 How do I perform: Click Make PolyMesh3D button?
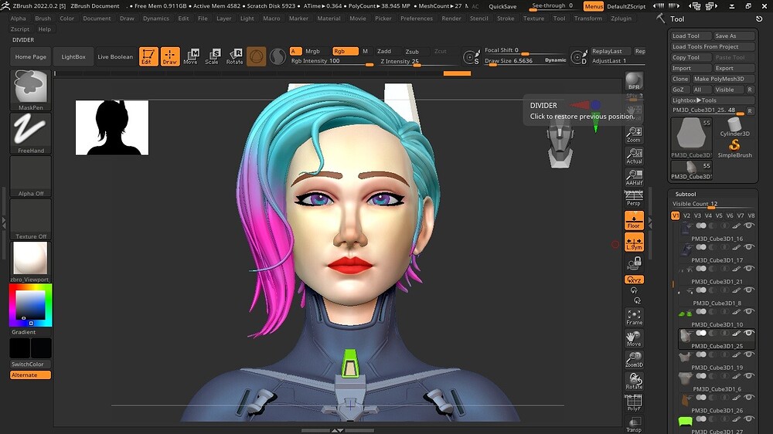tap(723, 79)
